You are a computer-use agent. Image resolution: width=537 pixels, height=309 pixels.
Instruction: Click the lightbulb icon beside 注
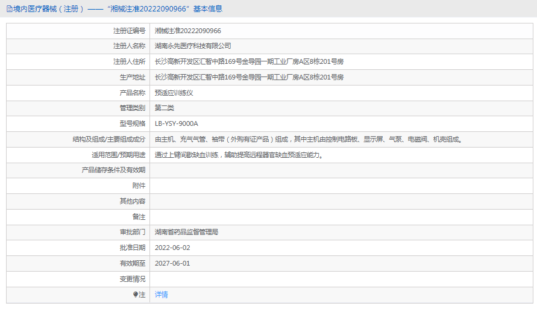click(x=136, y=295)
